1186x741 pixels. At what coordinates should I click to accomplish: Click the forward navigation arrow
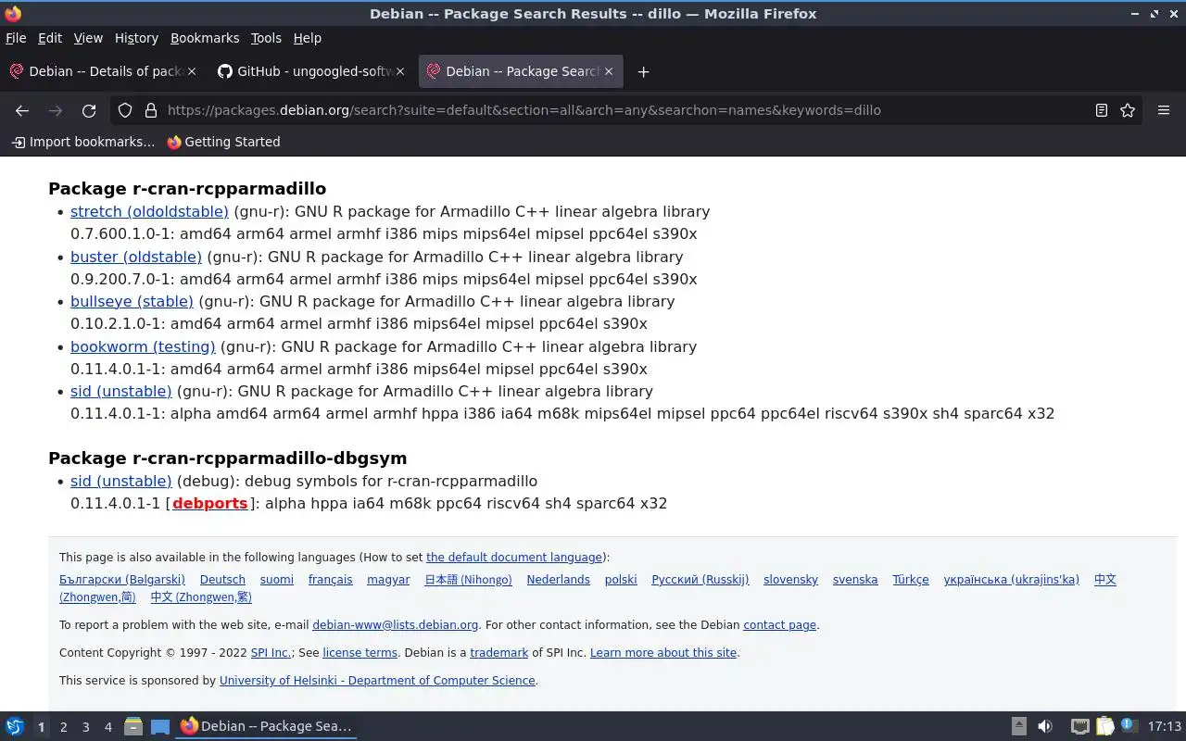pos(56,110)
